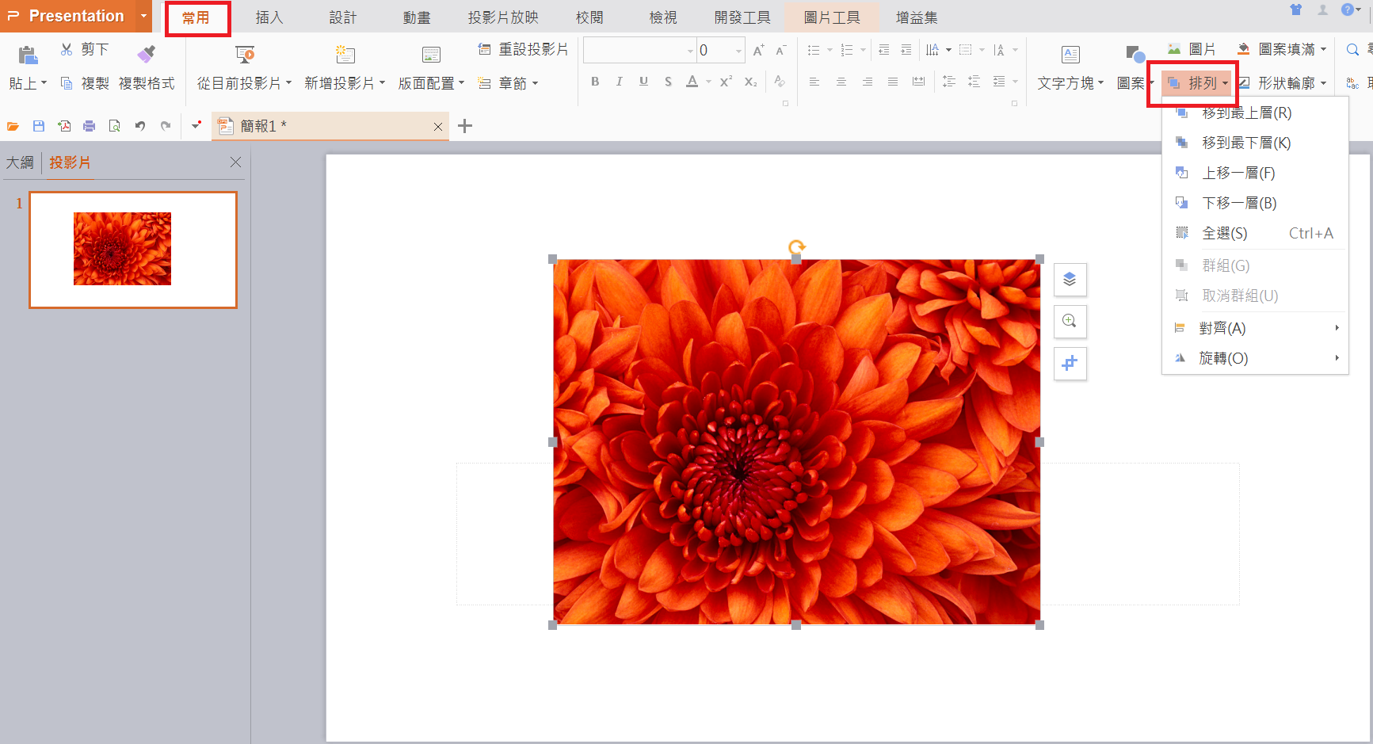This screenshot has width=1373, height=744.
Task: Click the layers floating button beside image
Action: (x=1070, y=279)
